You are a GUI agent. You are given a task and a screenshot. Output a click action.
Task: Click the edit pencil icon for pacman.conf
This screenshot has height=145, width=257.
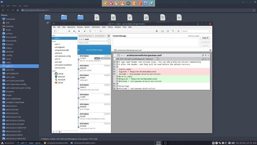tap(203, 55)
